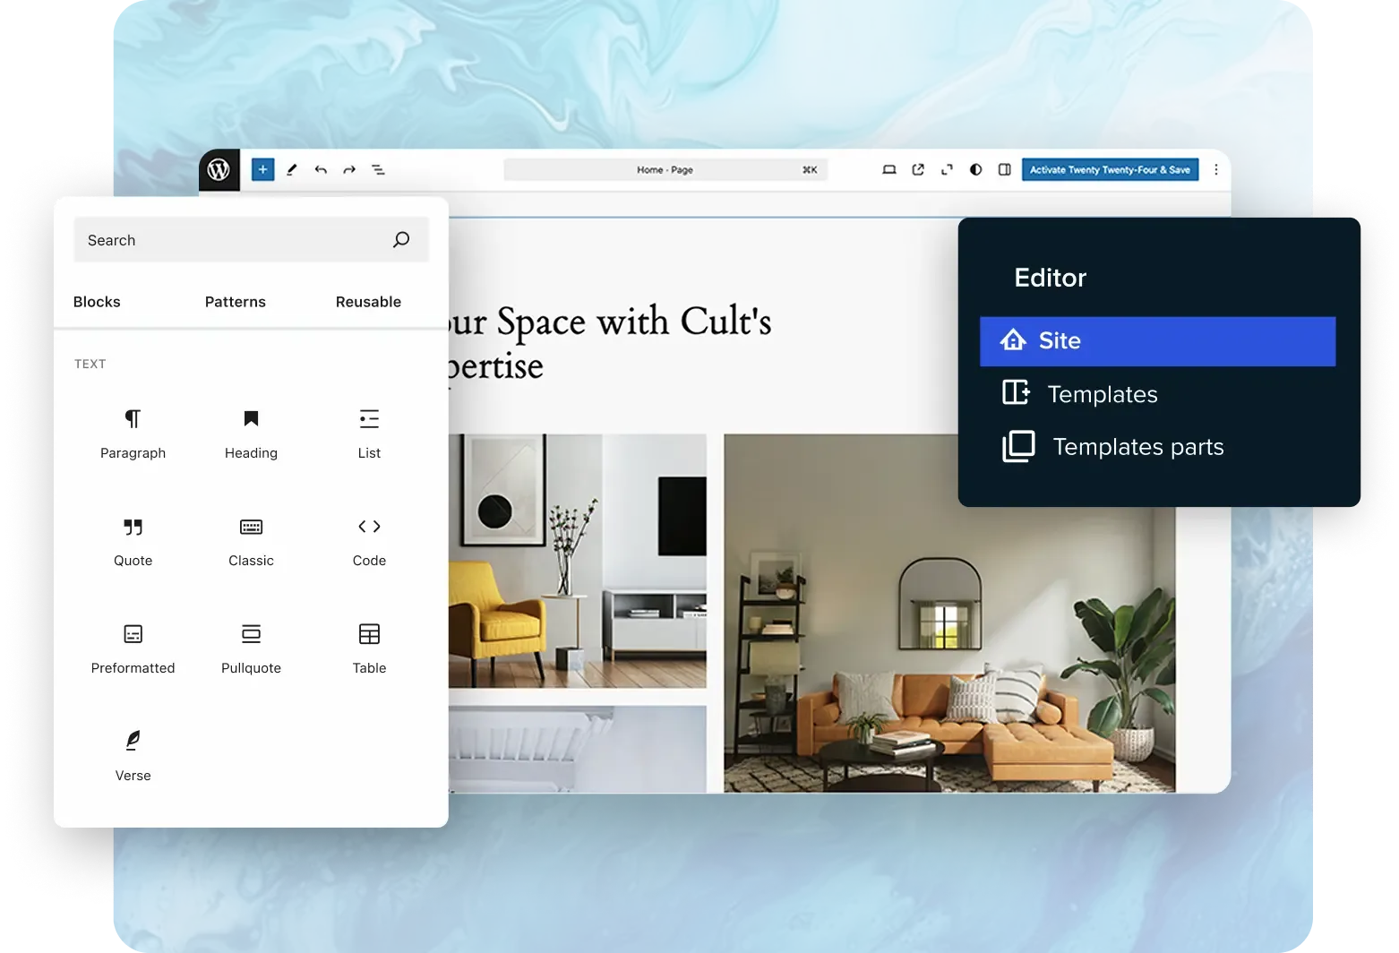Open site in new tab icon
Image resolution: width=1399 pixels, height=953 pixels.
click(x=918, y=169)
